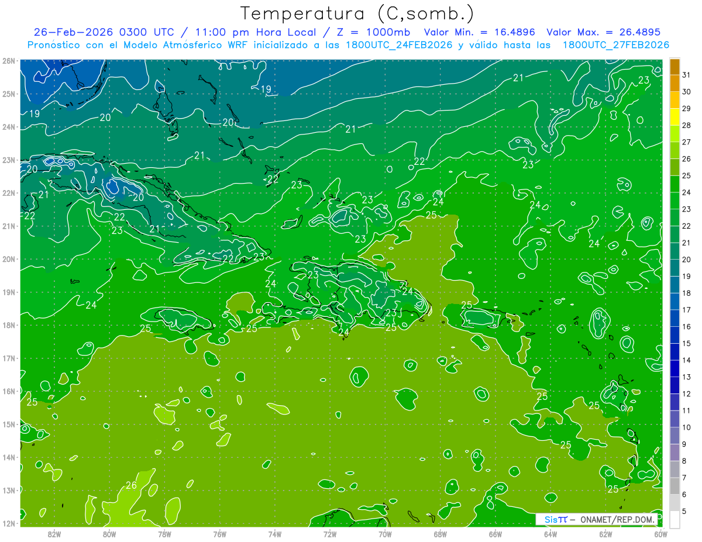The image size is (702, 542).
Task: Click the '72W' longitude axis label
Action: pyautogui.click(x=330, y=533)
